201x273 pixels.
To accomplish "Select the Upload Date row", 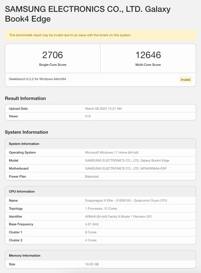I will tap(100, 109).
